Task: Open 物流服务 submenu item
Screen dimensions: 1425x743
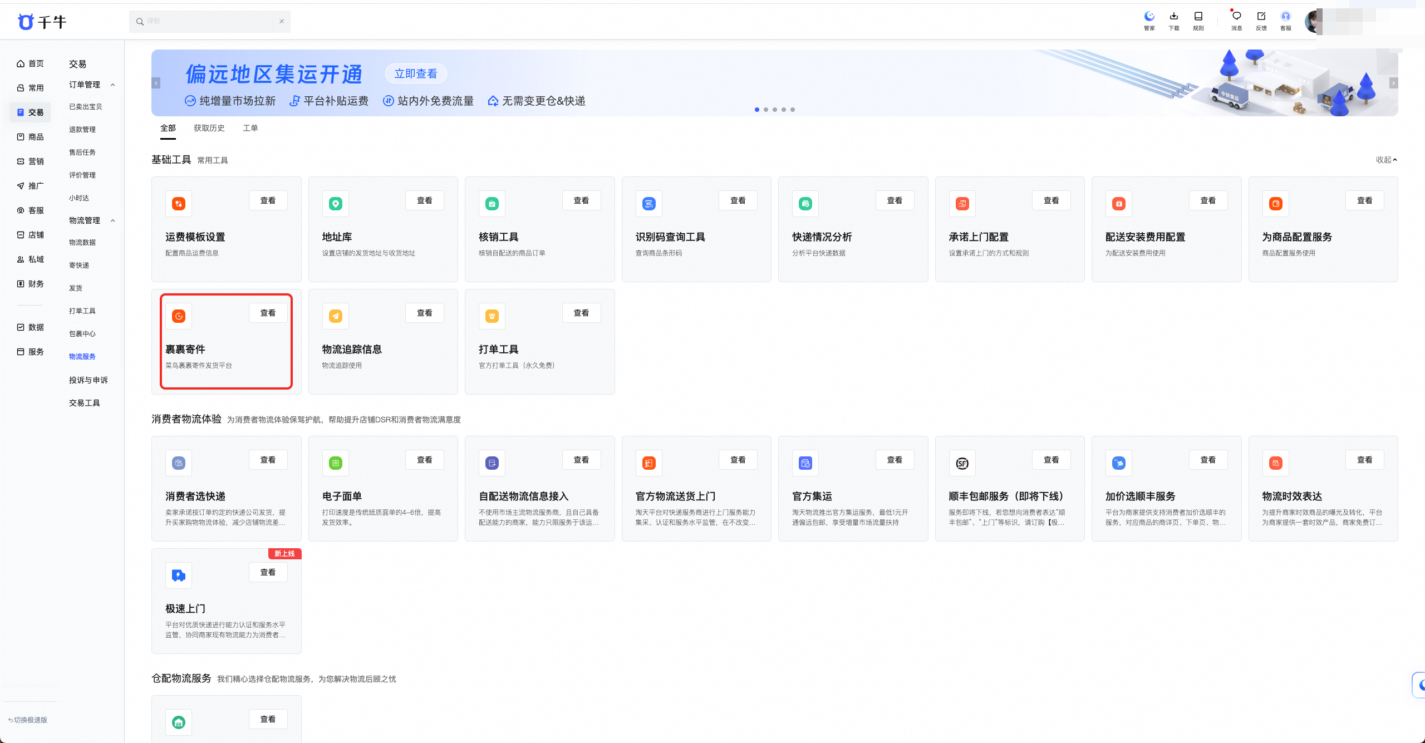Action: pyautogui.click(x=82, y=356)
